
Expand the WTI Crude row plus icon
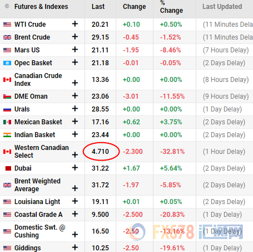click(x=75, y=24)
